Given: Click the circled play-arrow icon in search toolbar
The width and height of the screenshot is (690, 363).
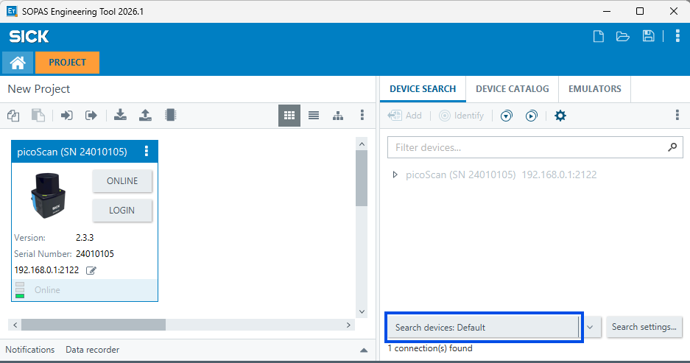Looking at the screenshot, I should (532, 116).
